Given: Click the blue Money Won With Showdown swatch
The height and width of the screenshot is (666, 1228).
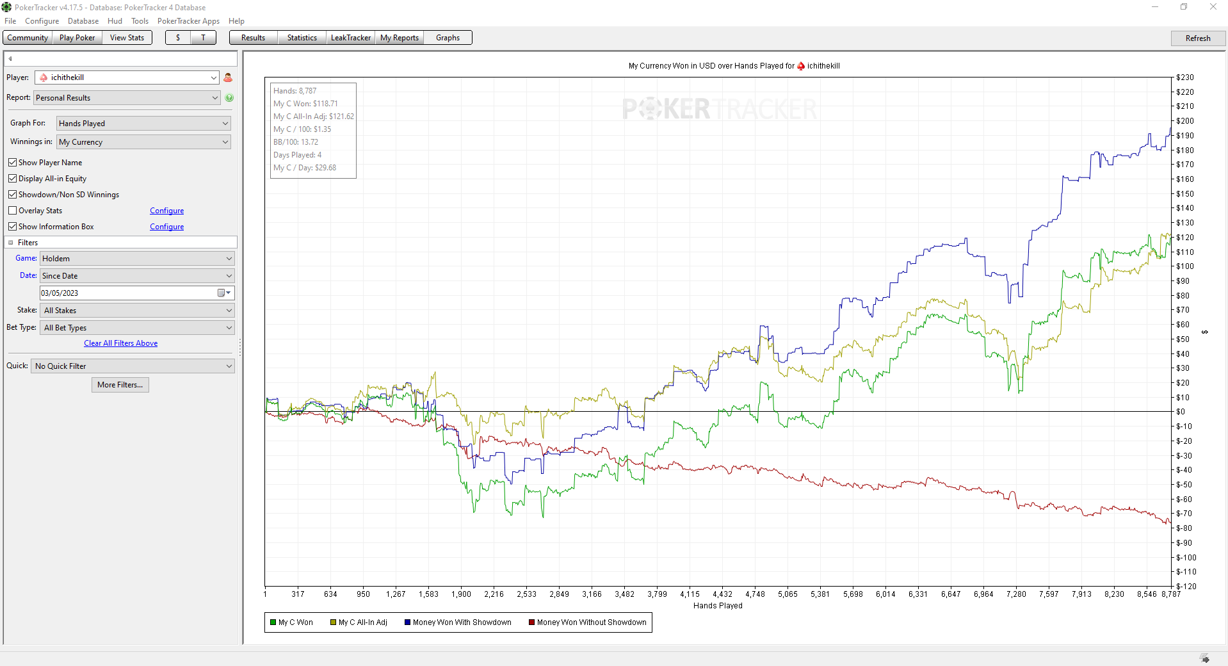Looking at the screenshot, I should click(408, 622).
